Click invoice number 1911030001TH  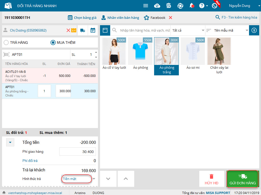coord(17,18)
